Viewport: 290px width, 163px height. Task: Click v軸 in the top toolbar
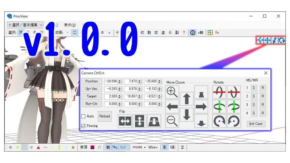[201, 33]
